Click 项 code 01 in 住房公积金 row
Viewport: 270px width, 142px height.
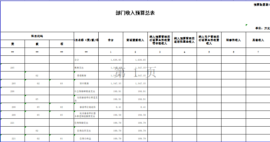[62, 138]
